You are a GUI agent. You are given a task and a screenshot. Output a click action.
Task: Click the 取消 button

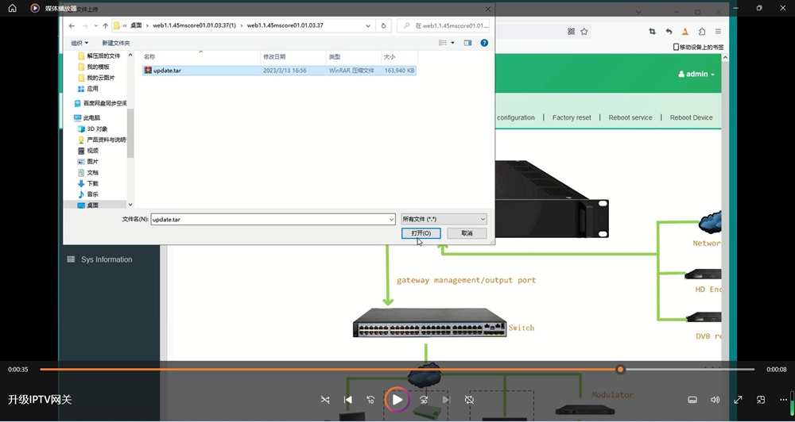[467, 233]
